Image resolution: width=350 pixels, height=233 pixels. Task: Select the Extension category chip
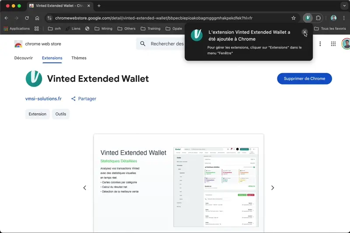point(38,114)
